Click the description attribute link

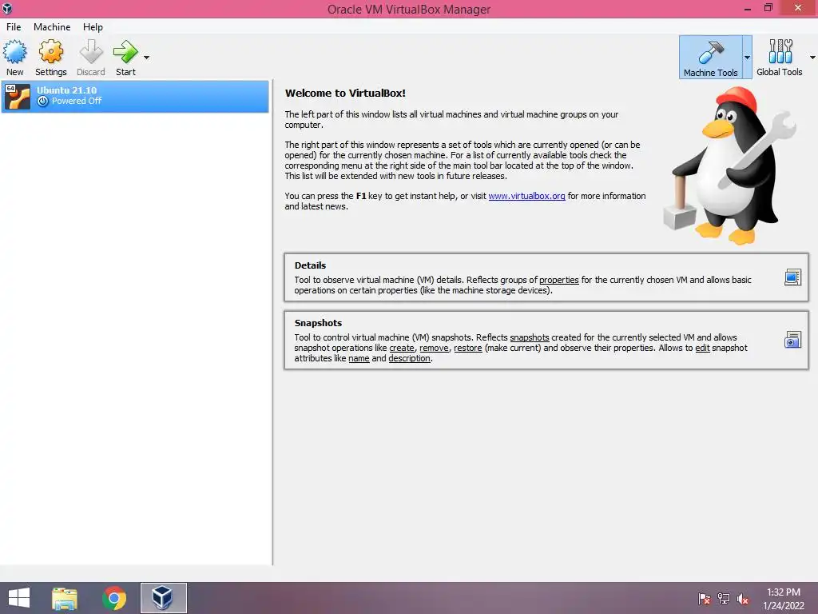[410, 358]
